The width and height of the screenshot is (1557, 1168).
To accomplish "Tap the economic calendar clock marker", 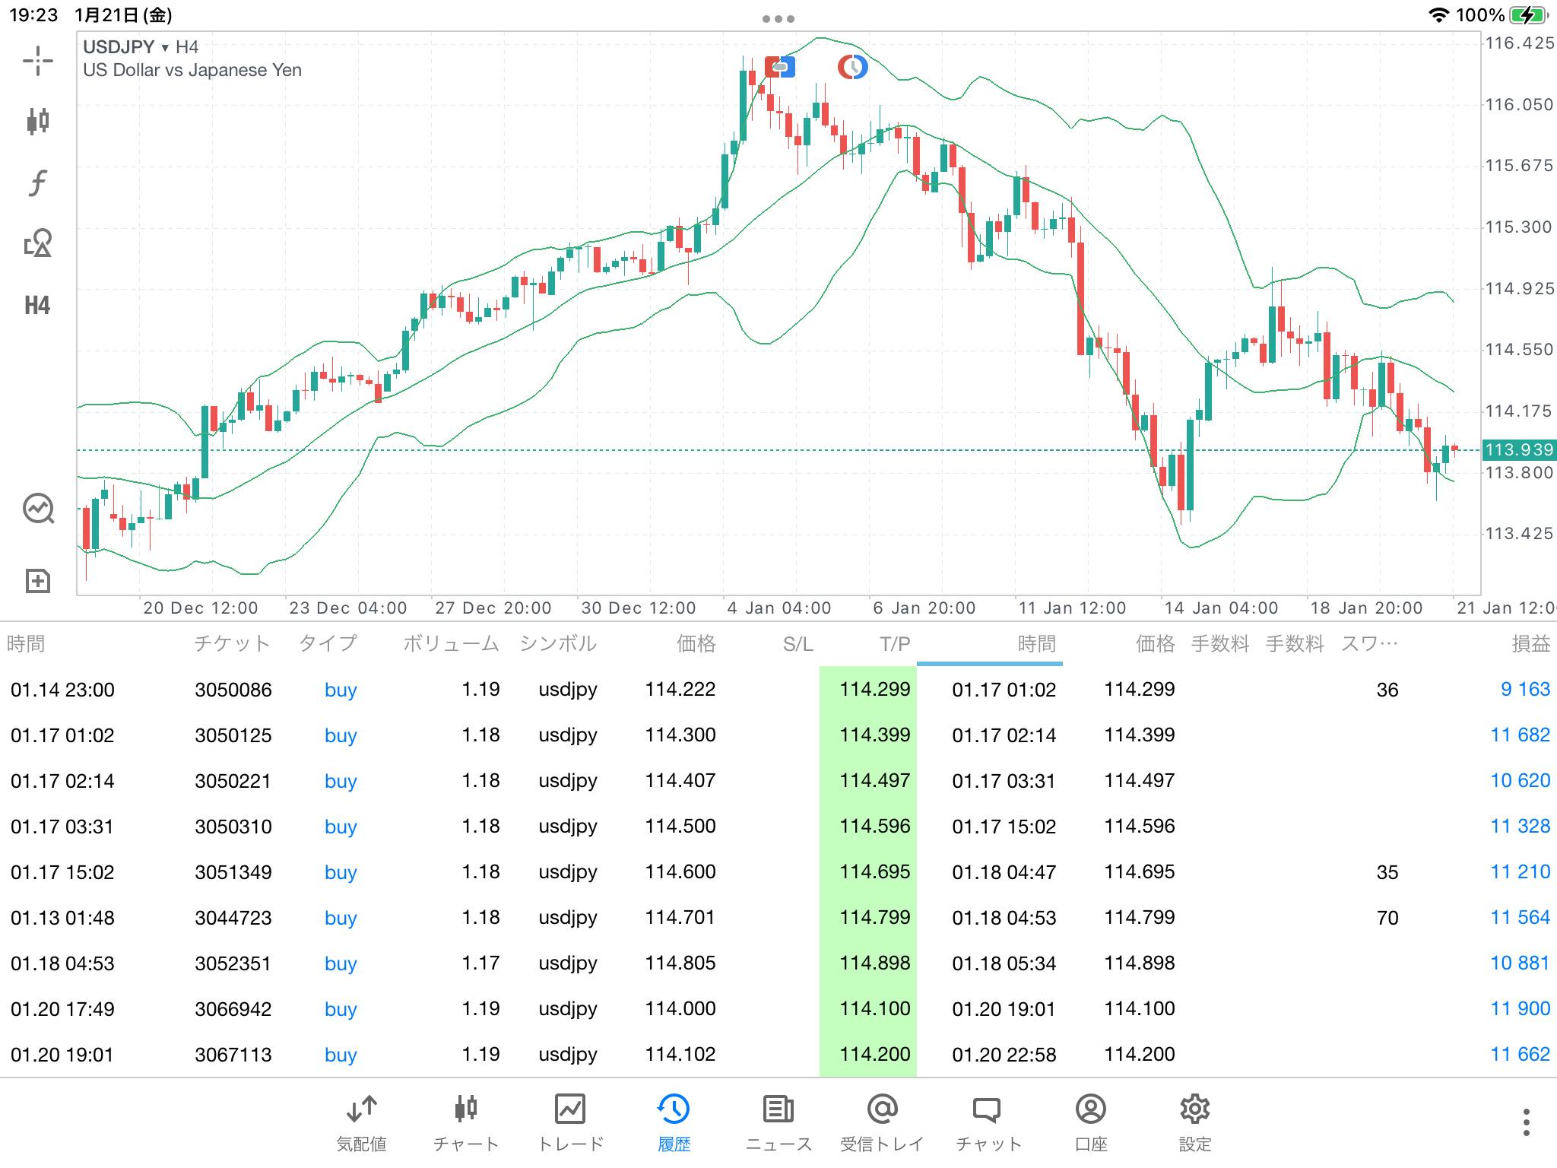I will (x=852, y=67).
